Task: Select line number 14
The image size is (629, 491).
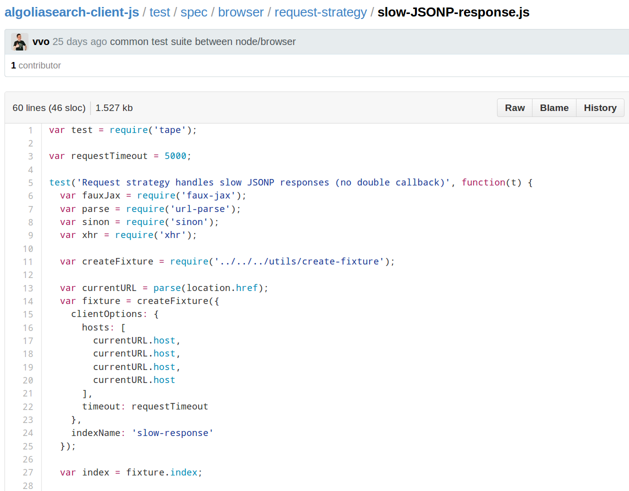Action: (x=28, y=301)
